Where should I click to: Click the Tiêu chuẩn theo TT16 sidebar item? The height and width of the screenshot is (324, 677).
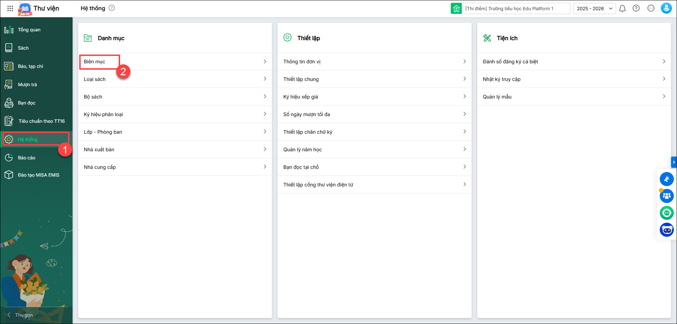[41, 121]
